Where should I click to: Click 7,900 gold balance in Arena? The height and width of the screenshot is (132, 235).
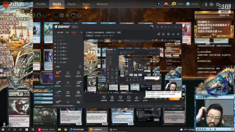coord(177,4)
